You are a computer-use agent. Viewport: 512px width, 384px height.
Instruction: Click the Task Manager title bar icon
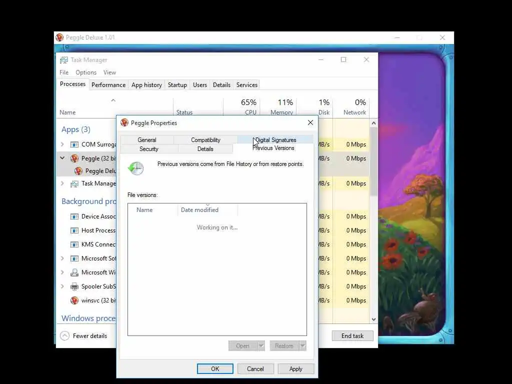click(x=64, y=60)
